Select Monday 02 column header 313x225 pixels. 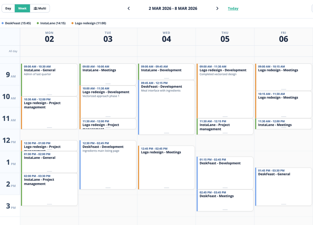(49, 37)
